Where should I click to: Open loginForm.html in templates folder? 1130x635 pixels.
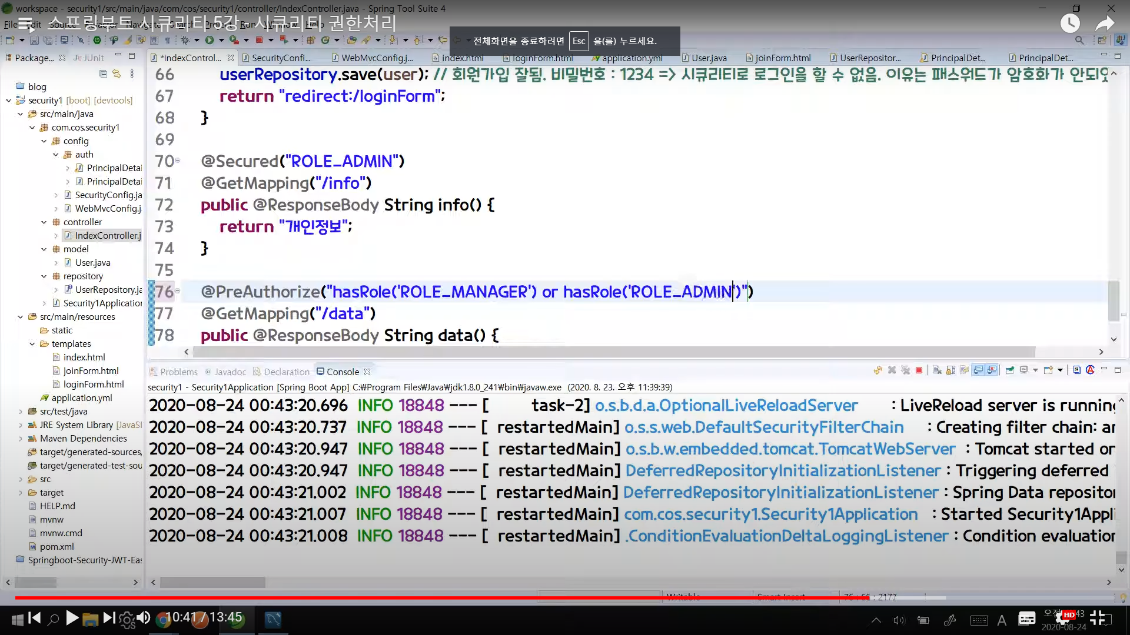(93, 385)
